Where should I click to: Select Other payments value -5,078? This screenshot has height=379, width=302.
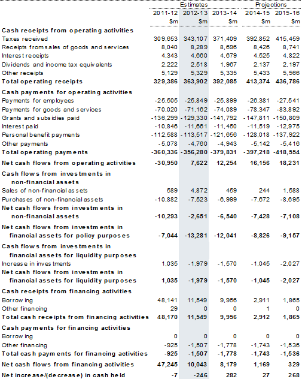(168, 144)
